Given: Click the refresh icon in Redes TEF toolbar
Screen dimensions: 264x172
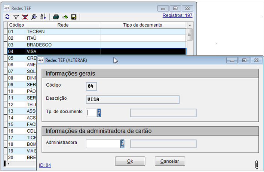Looking at the screenshot, I should click(7, 17).
